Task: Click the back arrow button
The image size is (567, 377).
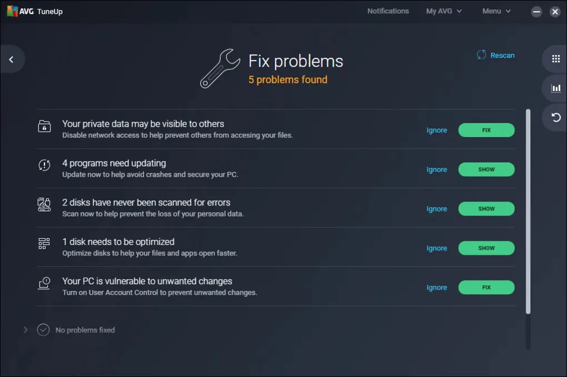Action: 11,59
